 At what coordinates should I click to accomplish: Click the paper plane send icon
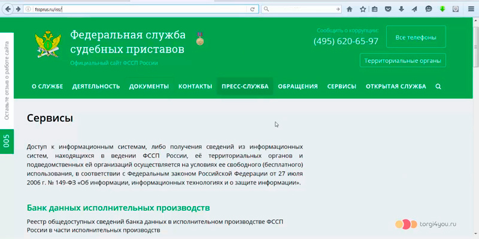[414, 9]
